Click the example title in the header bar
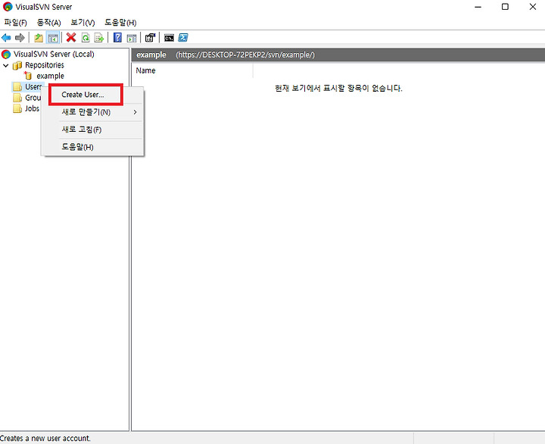Screen dimensions: 545x444 tap(151, 55)
